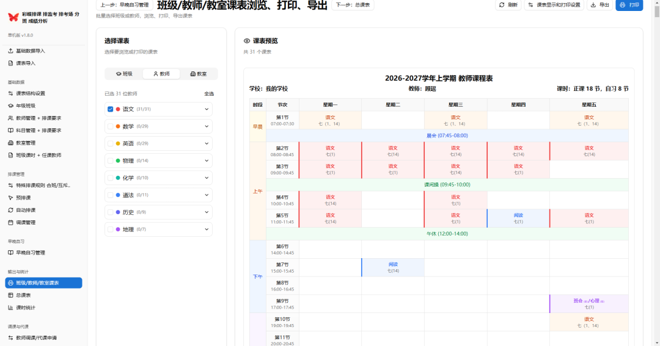Switch to the 班级 tab
This screenshot has height=346, width=660.
tap(124, 74)
